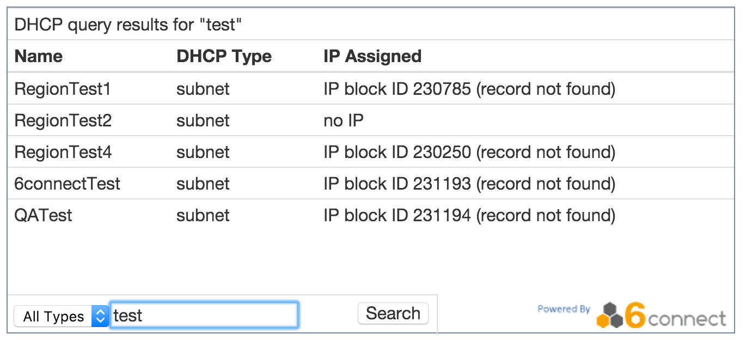Screen dimensions: 746x340
Task: Click the "Powered By" text
Action: (x=564, y=309)
